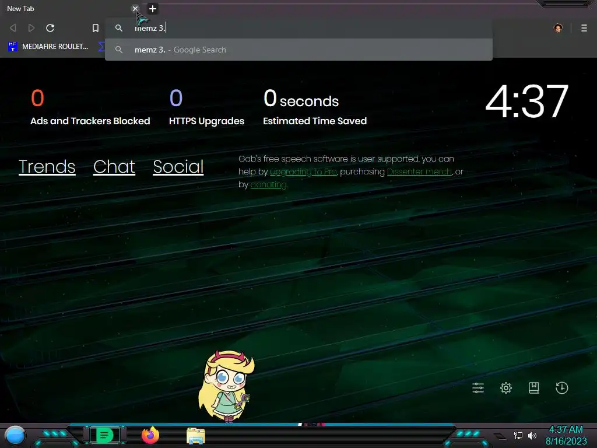Open volume speaker icon in system tray
597x448 pixels.
(532, 435)
